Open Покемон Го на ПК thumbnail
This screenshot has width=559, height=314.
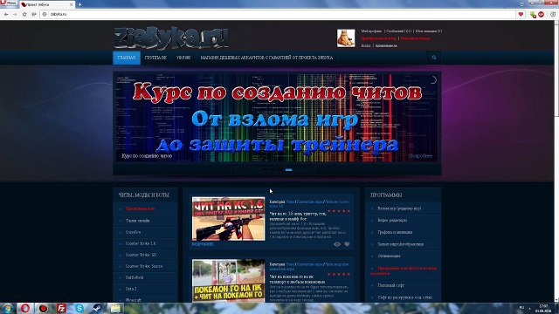(x=228, y=281)
